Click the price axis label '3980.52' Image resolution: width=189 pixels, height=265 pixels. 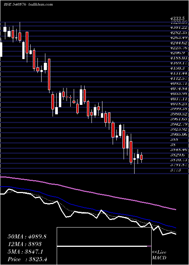178,114
